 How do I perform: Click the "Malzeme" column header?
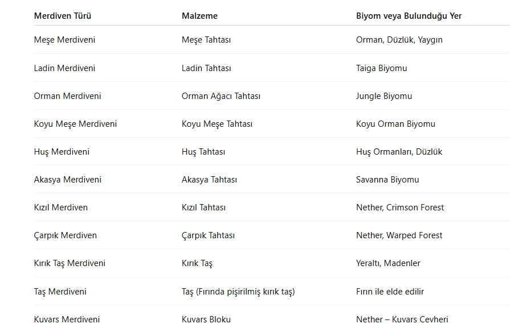(x=199, y=16)
